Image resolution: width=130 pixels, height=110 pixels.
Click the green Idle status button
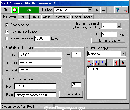coord(29,10)
